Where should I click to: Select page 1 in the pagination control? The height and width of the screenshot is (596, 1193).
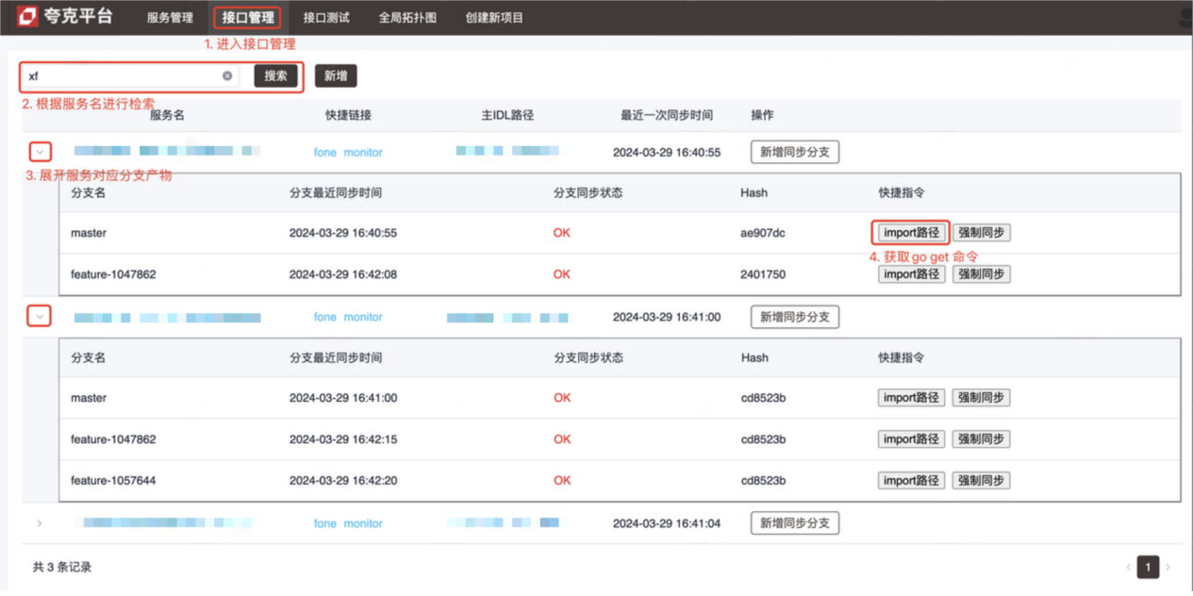pyautogui.click(x=1148, y=567)
